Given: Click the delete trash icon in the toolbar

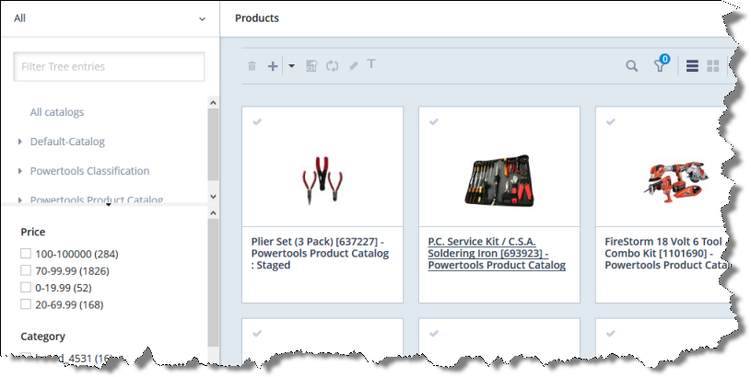Looking at the screenshot, I should (252, 66).
